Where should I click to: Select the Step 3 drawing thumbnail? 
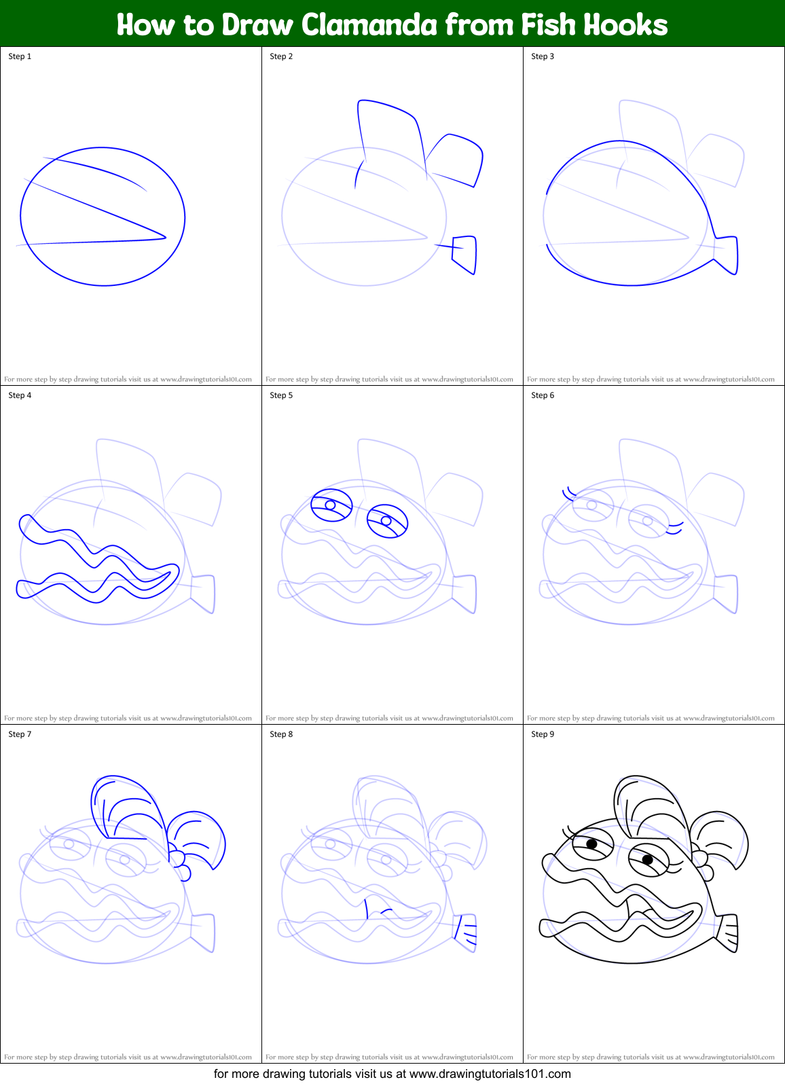point(641,193)
